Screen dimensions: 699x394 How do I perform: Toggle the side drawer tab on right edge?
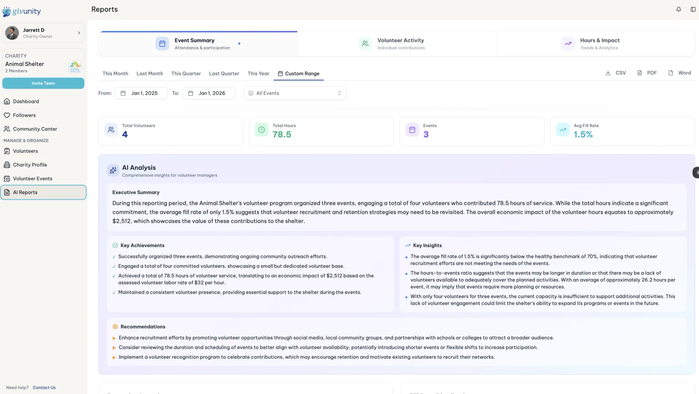[x=695, y=172]
